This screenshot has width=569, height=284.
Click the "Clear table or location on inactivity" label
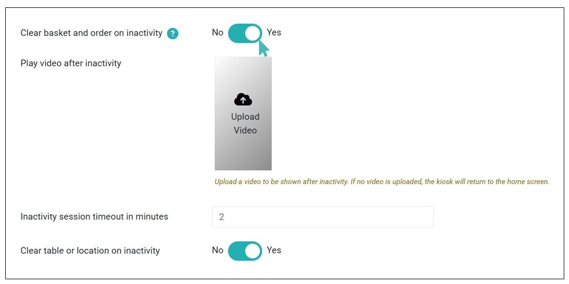tap(90, 251)
